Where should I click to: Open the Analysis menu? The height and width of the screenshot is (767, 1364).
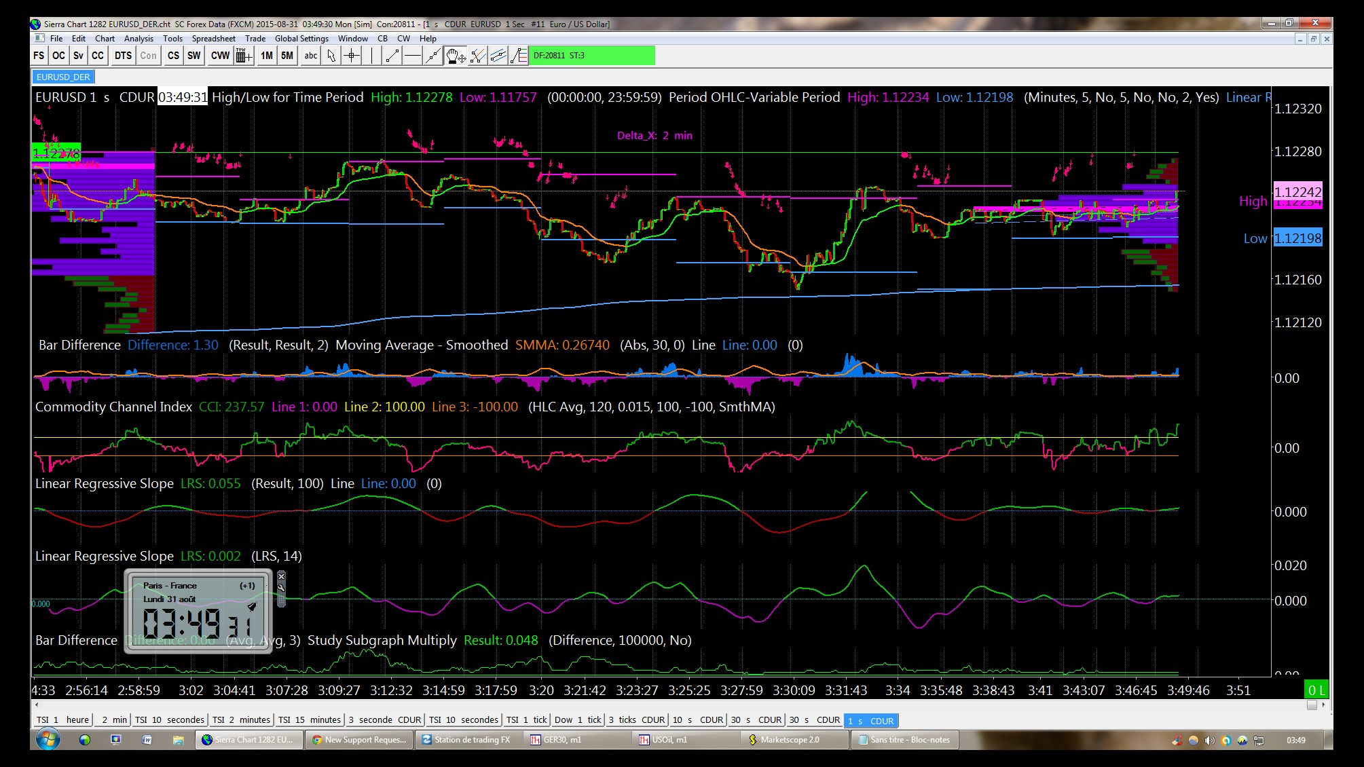click(x=139, y=39)
